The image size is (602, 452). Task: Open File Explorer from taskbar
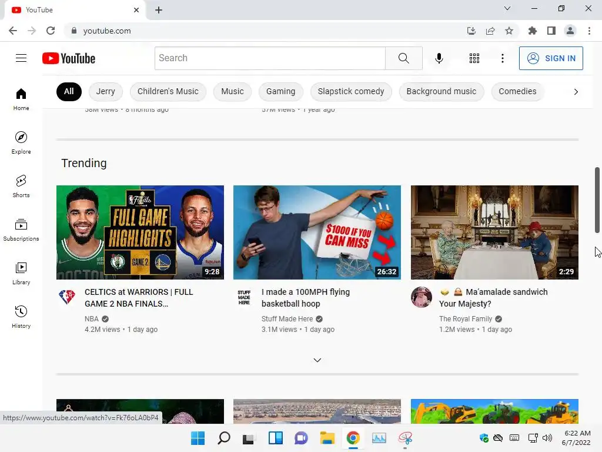click(x=327, y=438)
